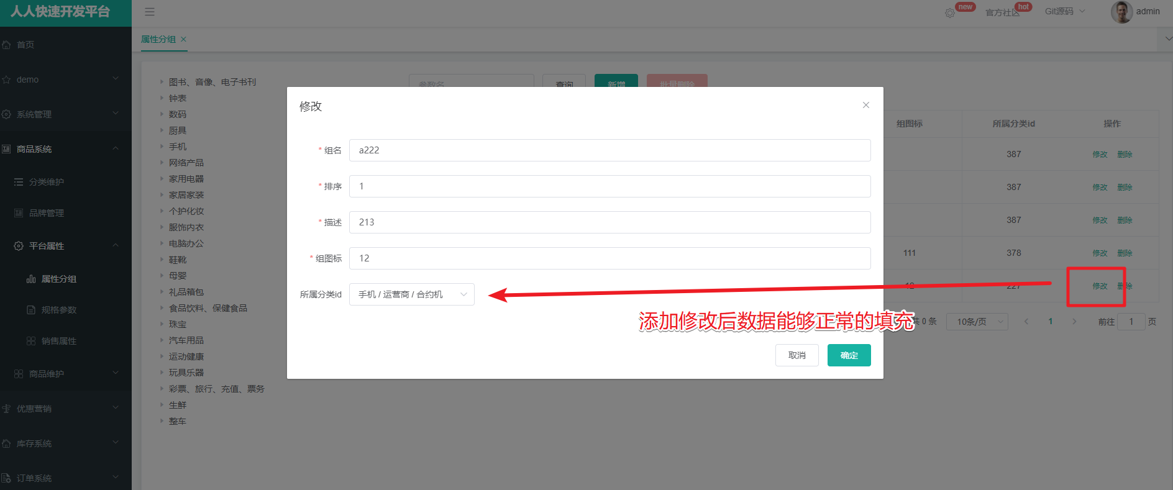The width and height of the screenshot is (1173, 490).
Task: Click the 描述 input field with 213
Action: point(609,222)
